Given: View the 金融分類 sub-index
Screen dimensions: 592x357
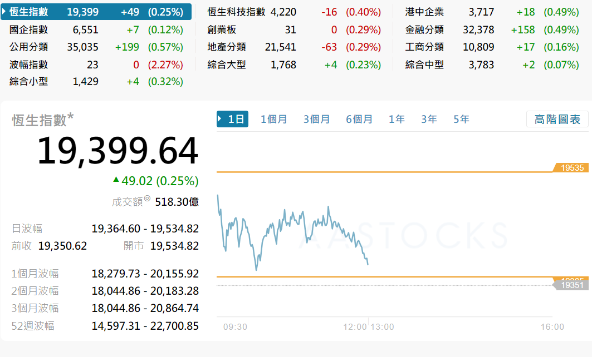Looking at the screenshot, I should (424, 29).
